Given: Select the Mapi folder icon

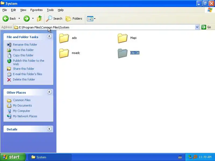Looking at the screenshot, I should coord(123,38).
